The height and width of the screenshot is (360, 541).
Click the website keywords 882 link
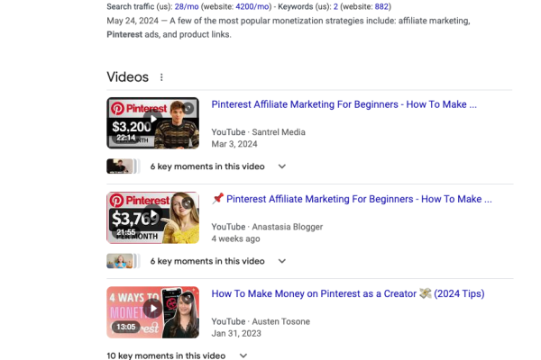click(381, 6)
